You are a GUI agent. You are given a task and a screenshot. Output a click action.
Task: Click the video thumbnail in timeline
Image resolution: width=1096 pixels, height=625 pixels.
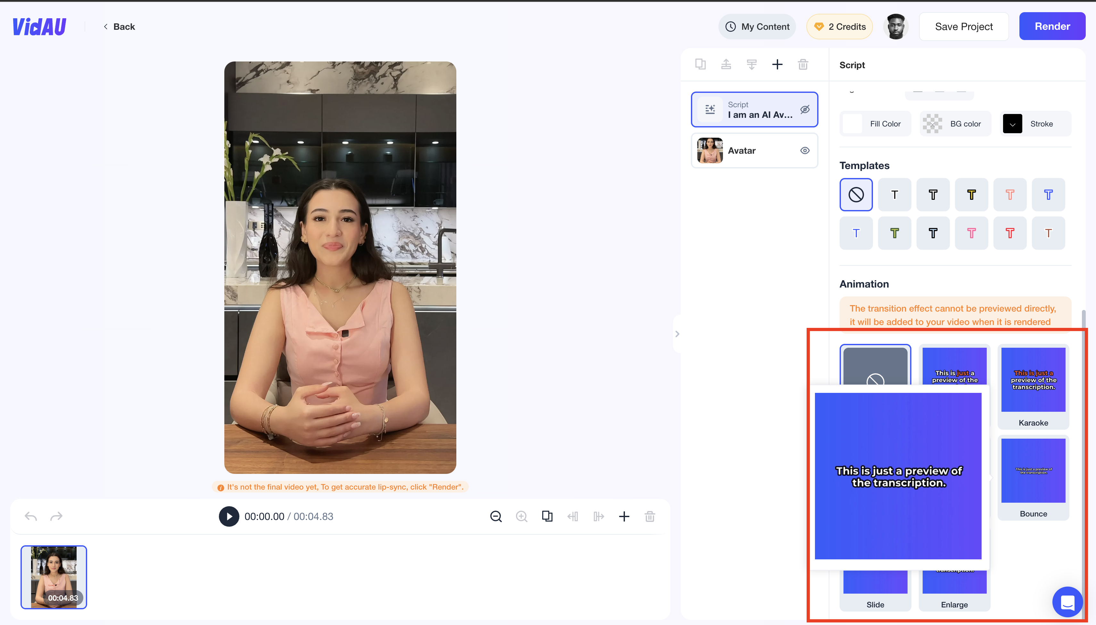[54, 576]
